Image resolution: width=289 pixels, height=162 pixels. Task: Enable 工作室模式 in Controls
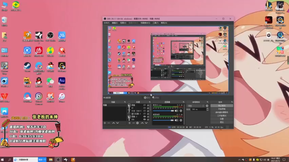[x=222, y=116]
